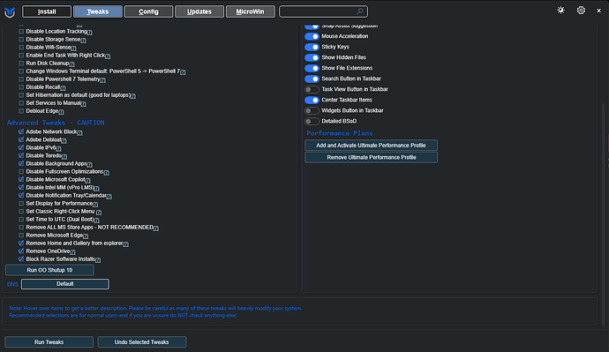
Task: Click the Run Tweaks button
Action: 49,342
